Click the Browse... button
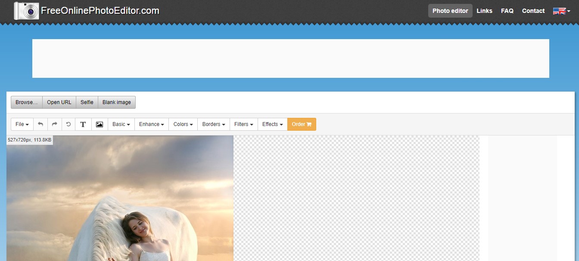579x261 pixels. (x=27, y=102)
